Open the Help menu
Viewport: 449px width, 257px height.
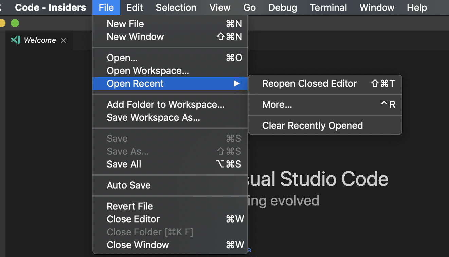click(417, 7)
